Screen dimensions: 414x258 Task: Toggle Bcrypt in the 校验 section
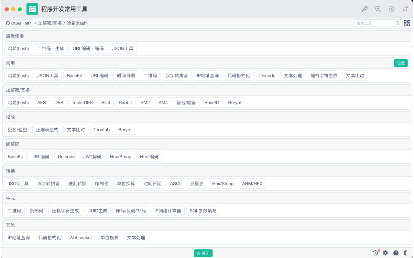(x=125, y=130)
